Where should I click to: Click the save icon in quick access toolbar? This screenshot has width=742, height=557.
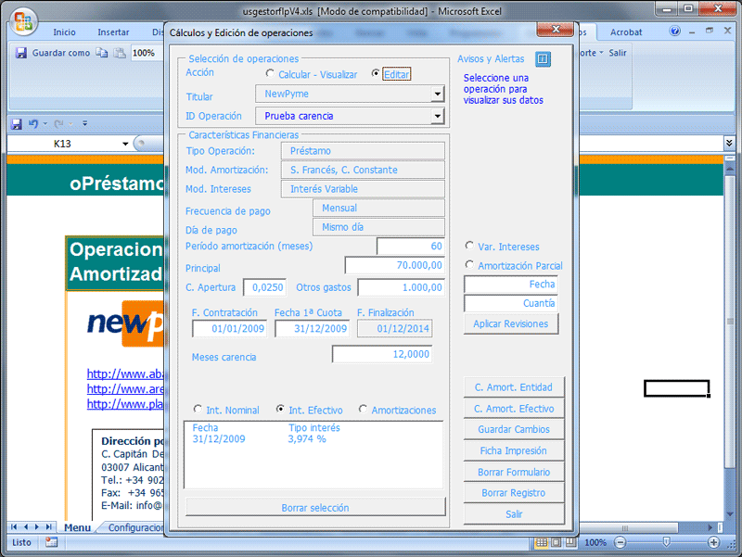pyautogui.click(x=17, y=124)
